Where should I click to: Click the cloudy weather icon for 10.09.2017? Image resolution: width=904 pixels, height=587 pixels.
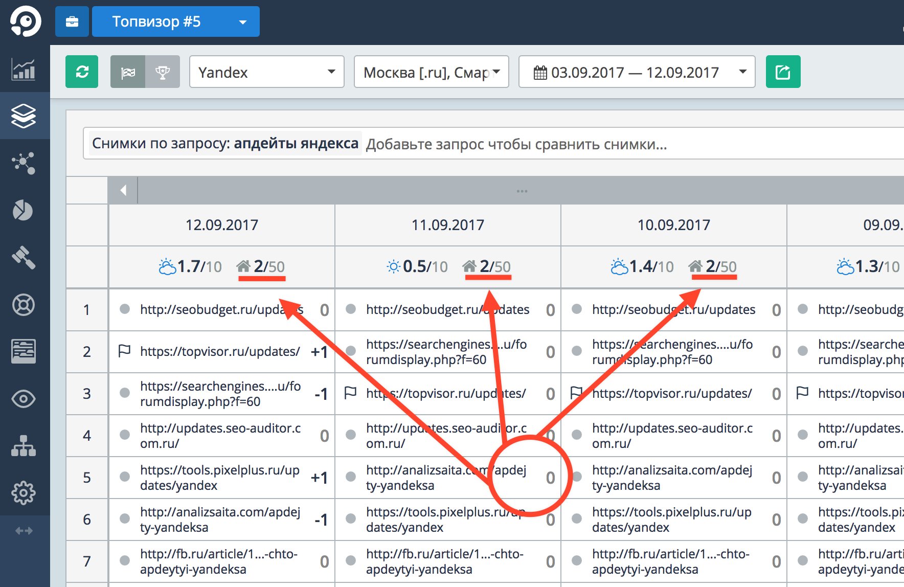pyautogui.click(x=619, y=266)
